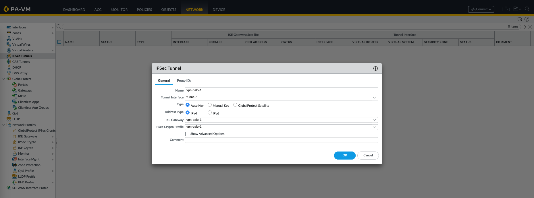
Task: Clear the filter with the X icon
Action: (x=530, y=27)
